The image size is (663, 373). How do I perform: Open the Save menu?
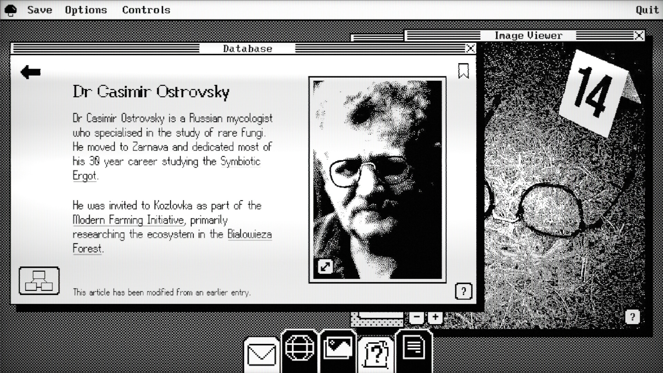click(x=40, y=10)
